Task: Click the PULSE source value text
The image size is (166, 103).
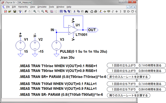Action: (x=84, y=52)
